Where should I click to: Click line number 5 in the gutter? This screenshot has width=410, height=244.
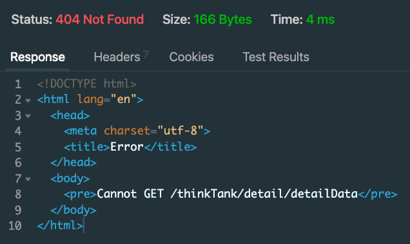tap(18, 147)
